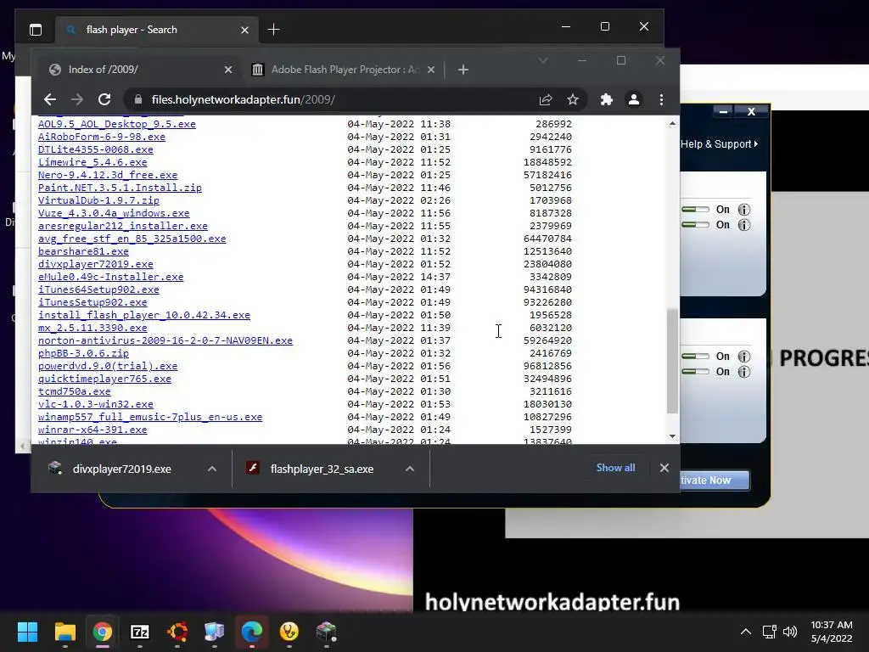Close Adobe Flash Player Projector tab
Image resolution: width=869 pixels, height=652 pixels.
[x=431, y=70]
